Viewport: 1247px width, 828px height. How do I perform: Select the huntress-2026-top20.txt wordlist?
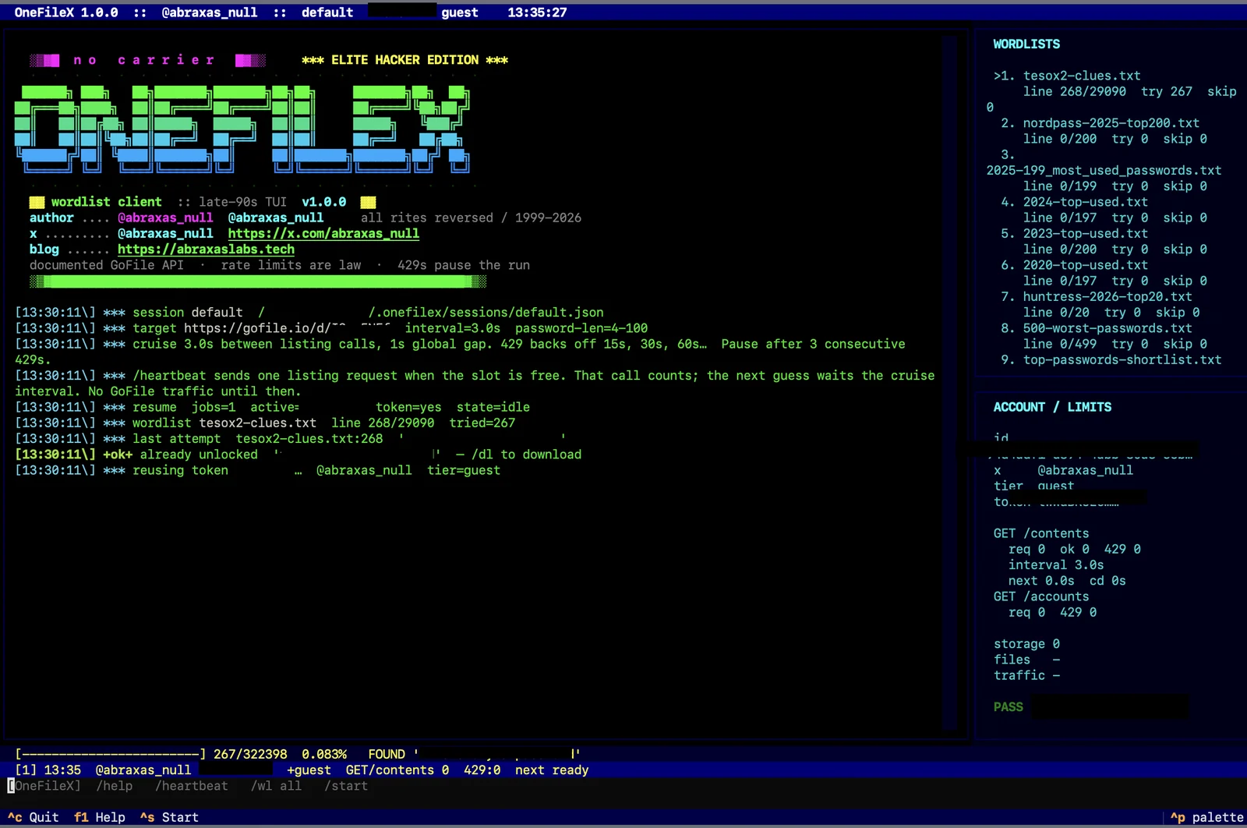coord(1107,297)
